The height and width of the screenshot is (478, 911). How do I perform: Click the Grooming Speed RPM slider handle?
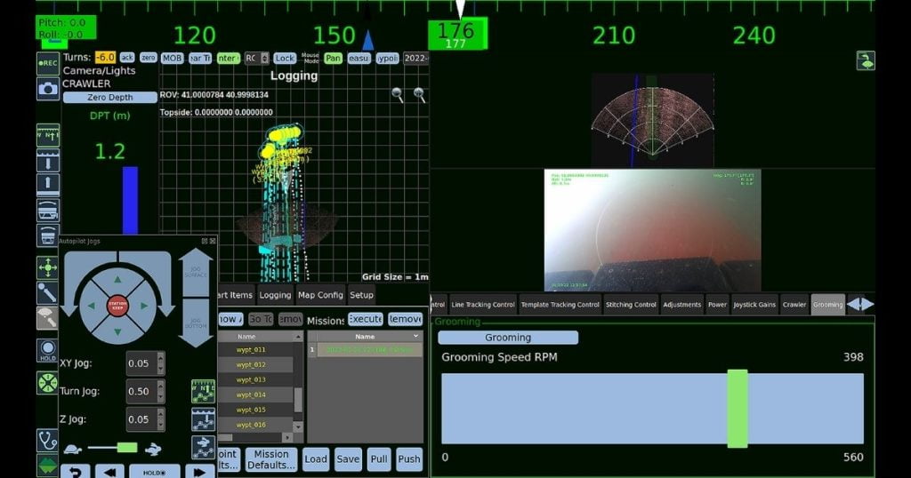coord(738,409)
